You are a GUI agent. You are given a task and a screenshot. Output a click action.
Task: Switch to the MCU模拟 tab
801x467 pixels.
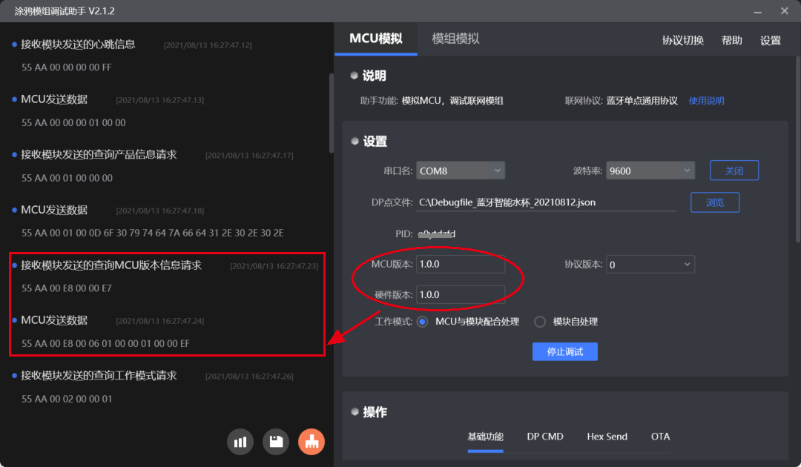tap(376, 39)
